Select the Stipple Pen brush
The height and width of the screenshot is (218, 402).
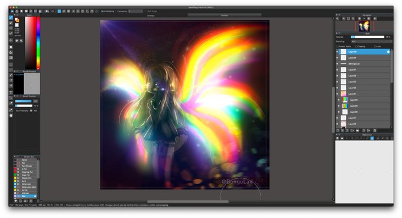[x=25, y=178]
